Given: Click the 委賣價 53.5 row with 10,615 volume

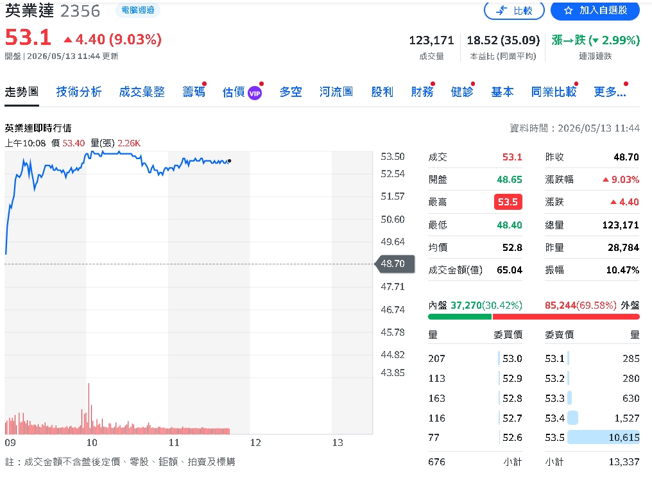Looking at the screenshot, I should 592,438.
